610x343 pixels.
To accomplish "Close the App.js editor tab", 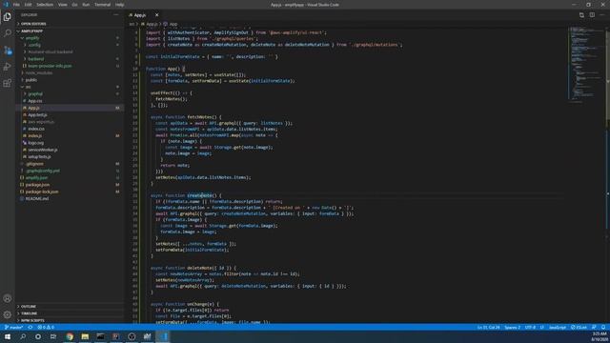I will pos(156,15).
